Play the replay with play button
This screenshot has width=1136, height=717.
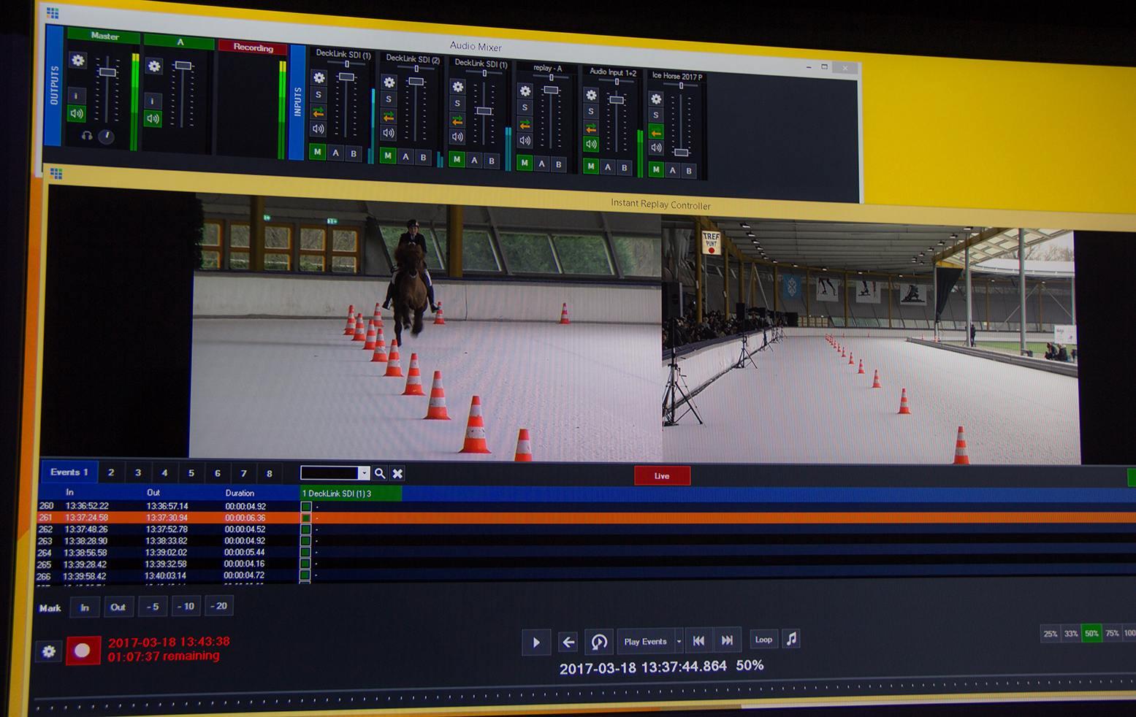pyautogui.click(x=535, y=643)
